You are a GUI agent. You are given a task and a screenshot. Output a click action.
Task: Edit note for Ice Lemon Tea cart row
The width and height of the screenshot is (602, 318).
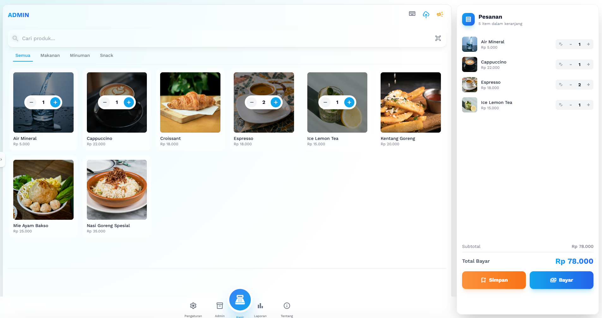561,105
